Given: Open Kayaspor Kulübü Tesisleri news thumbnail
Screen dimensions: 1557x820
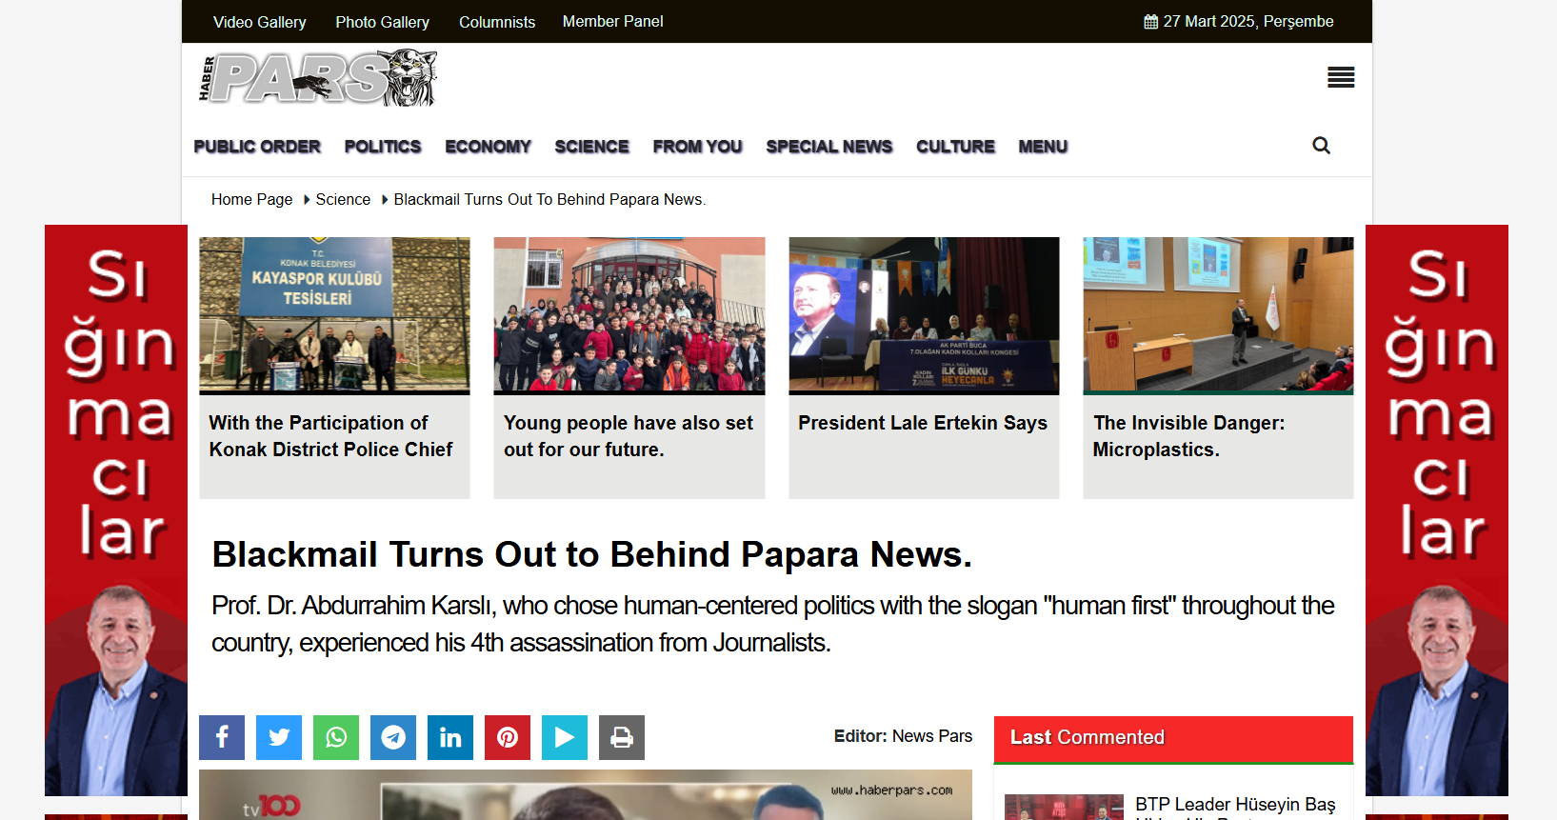Looking at the screenshot, I should (334, 314).
